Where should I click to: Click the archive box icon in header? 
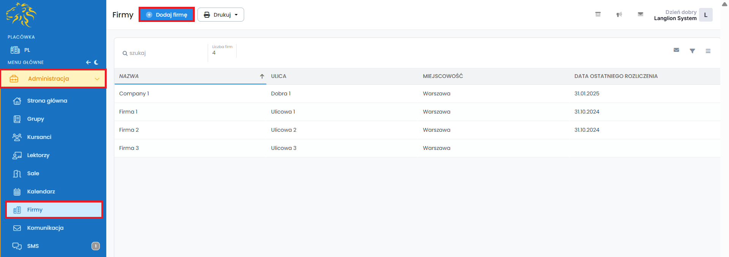coord(598,14)
